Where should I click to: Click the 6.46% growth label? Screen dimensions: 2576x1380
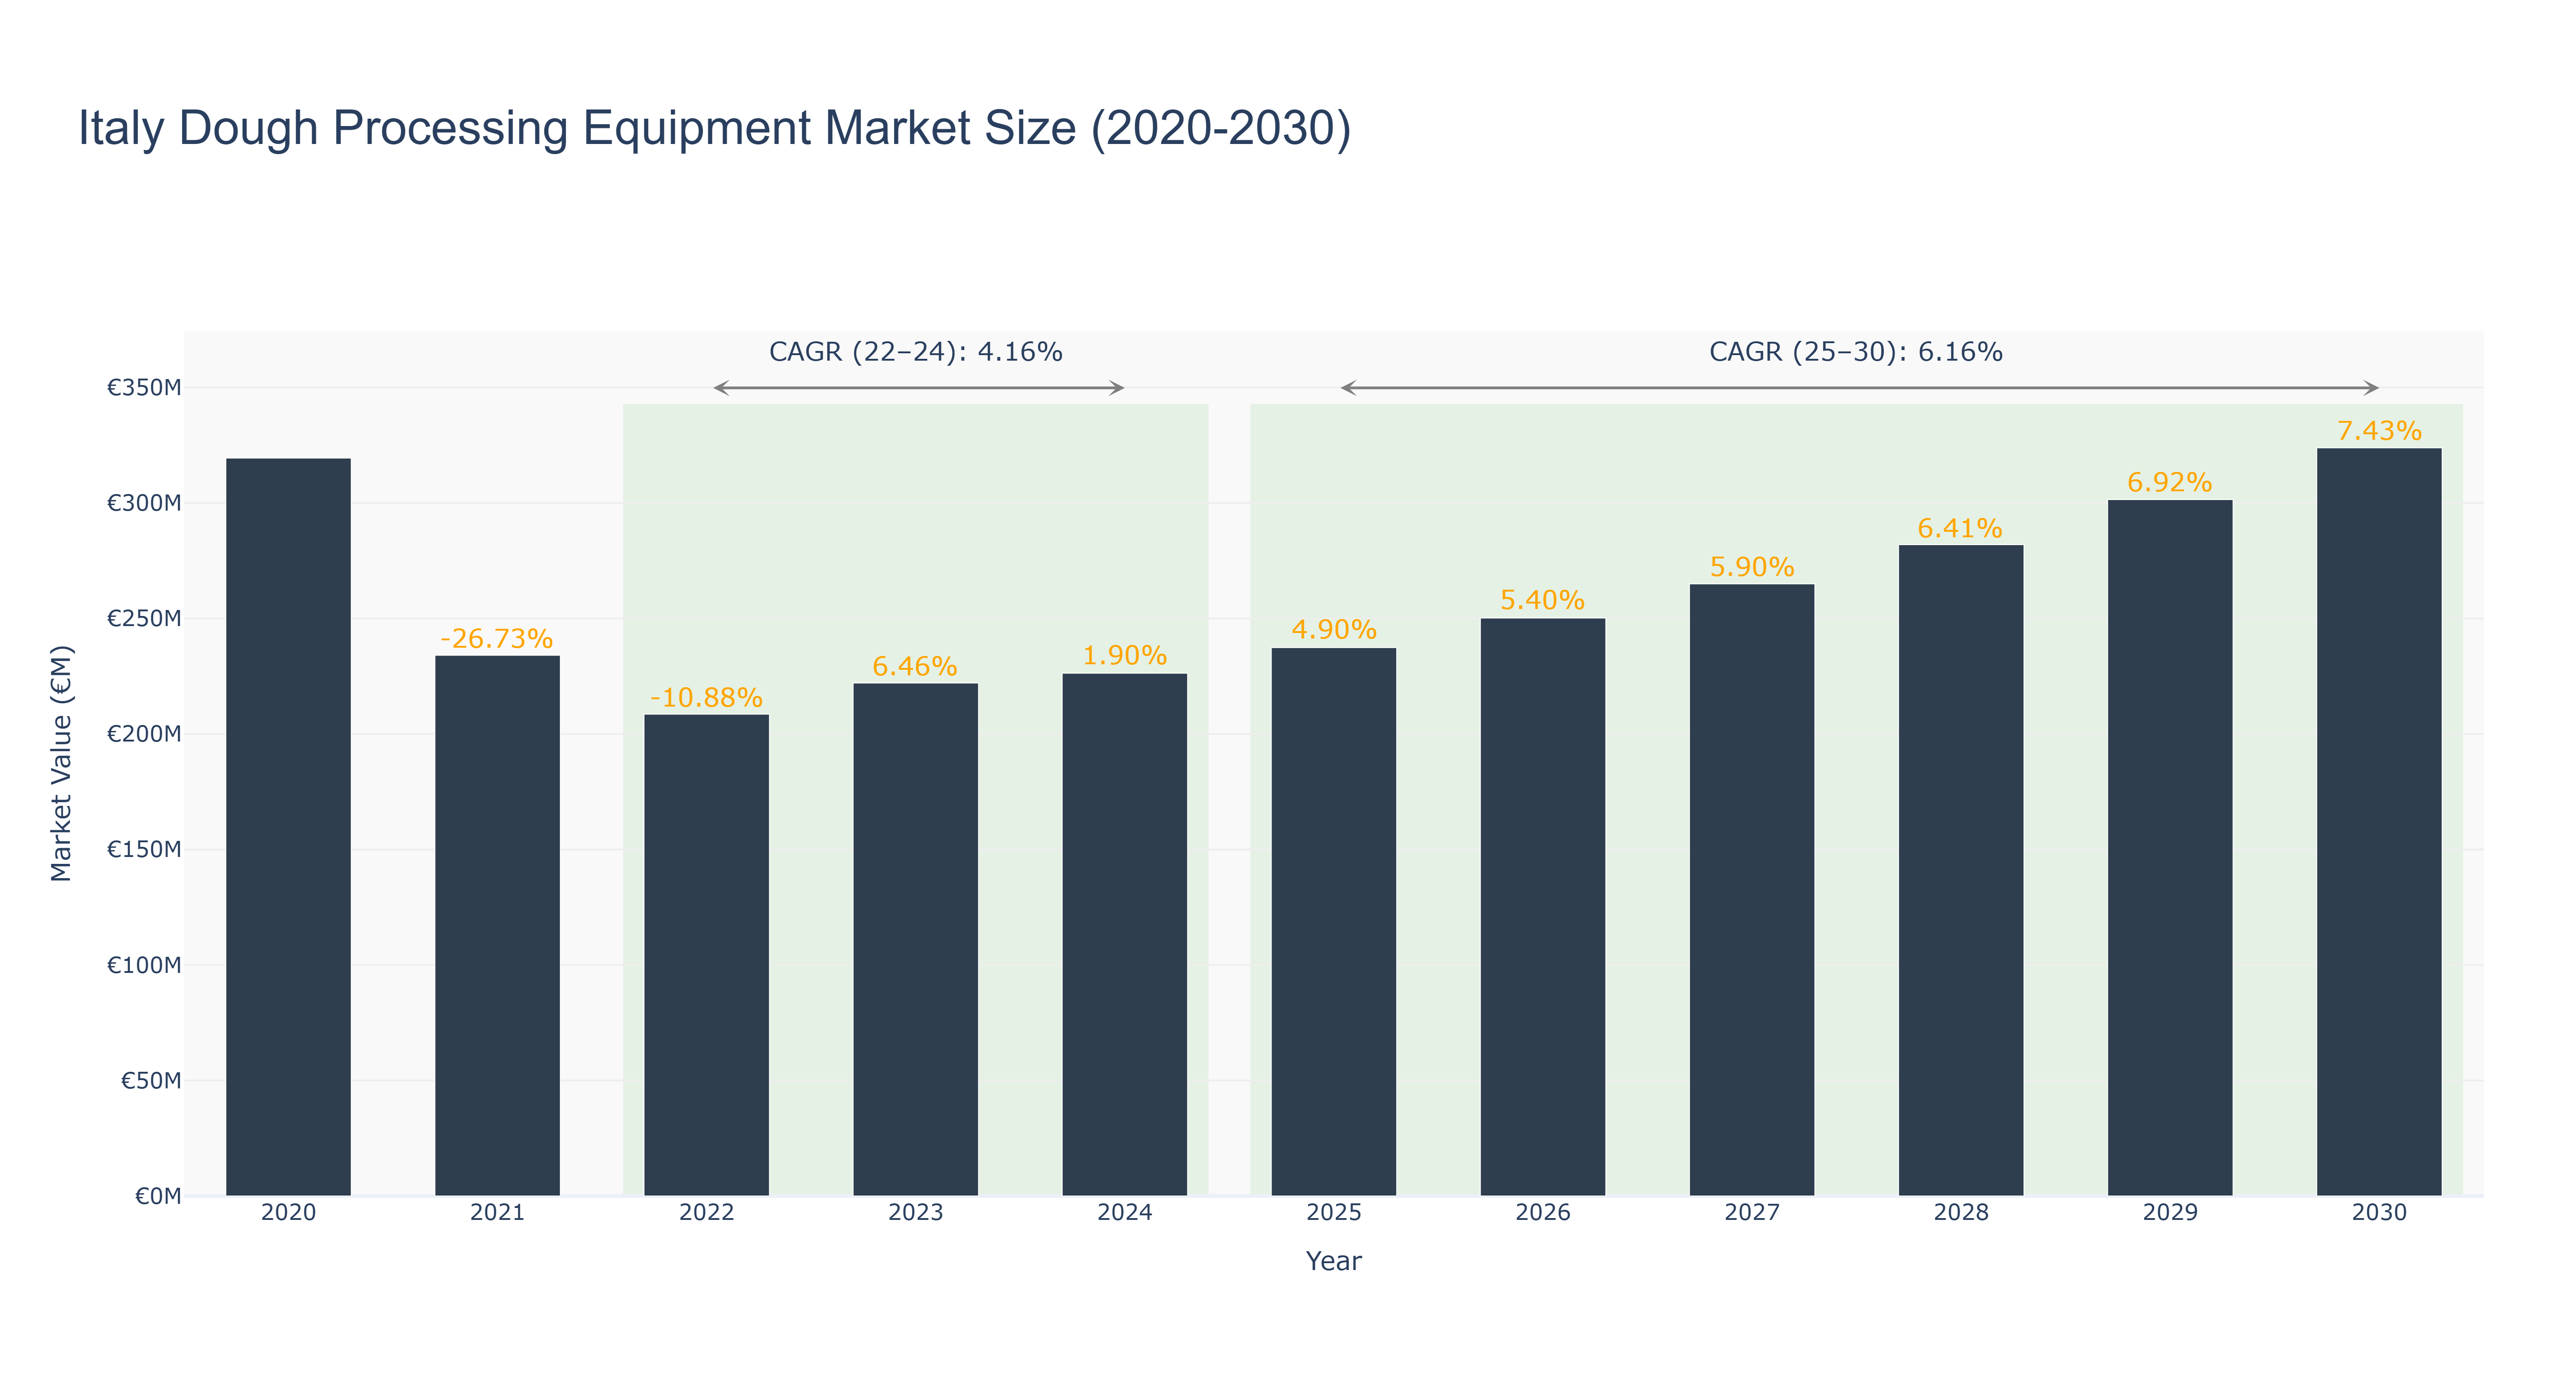(x=915, y=667)
